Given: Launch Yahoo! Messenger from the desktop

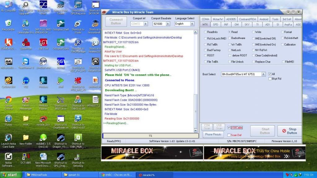Looking at the screenshot, I should 26,103.
